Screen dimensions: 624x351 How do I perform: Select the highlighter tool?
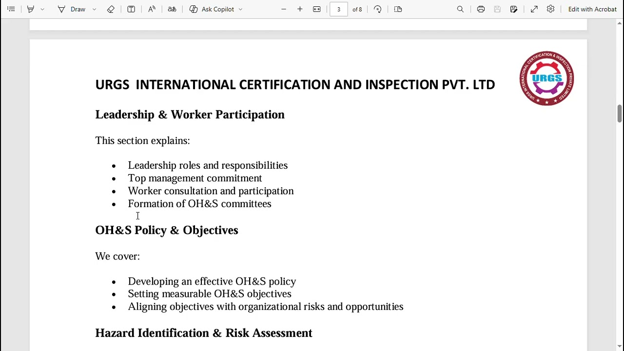[x=30, y=9]
